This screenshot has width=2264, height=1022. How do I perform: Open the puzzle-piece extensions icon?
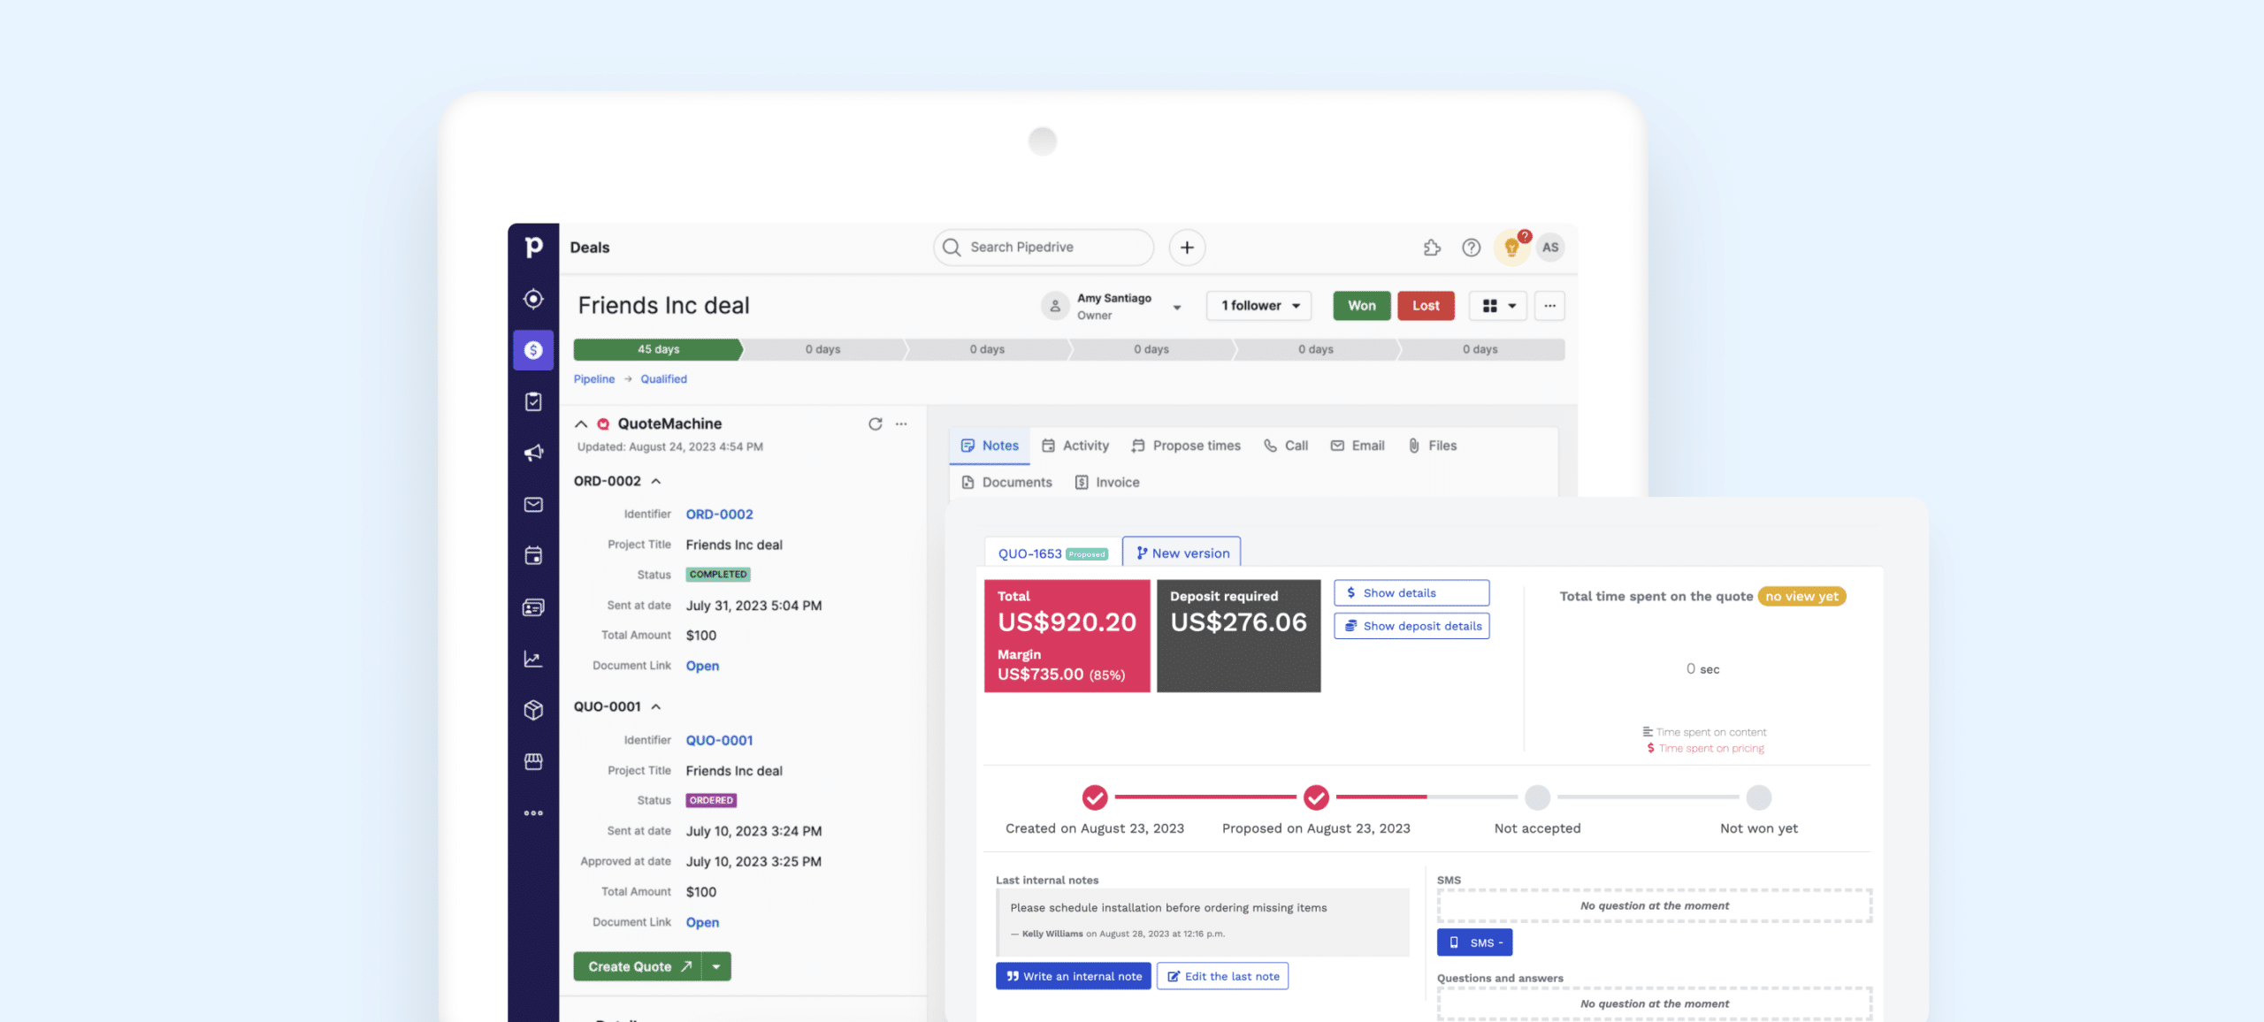click(x=1432, y=248)
